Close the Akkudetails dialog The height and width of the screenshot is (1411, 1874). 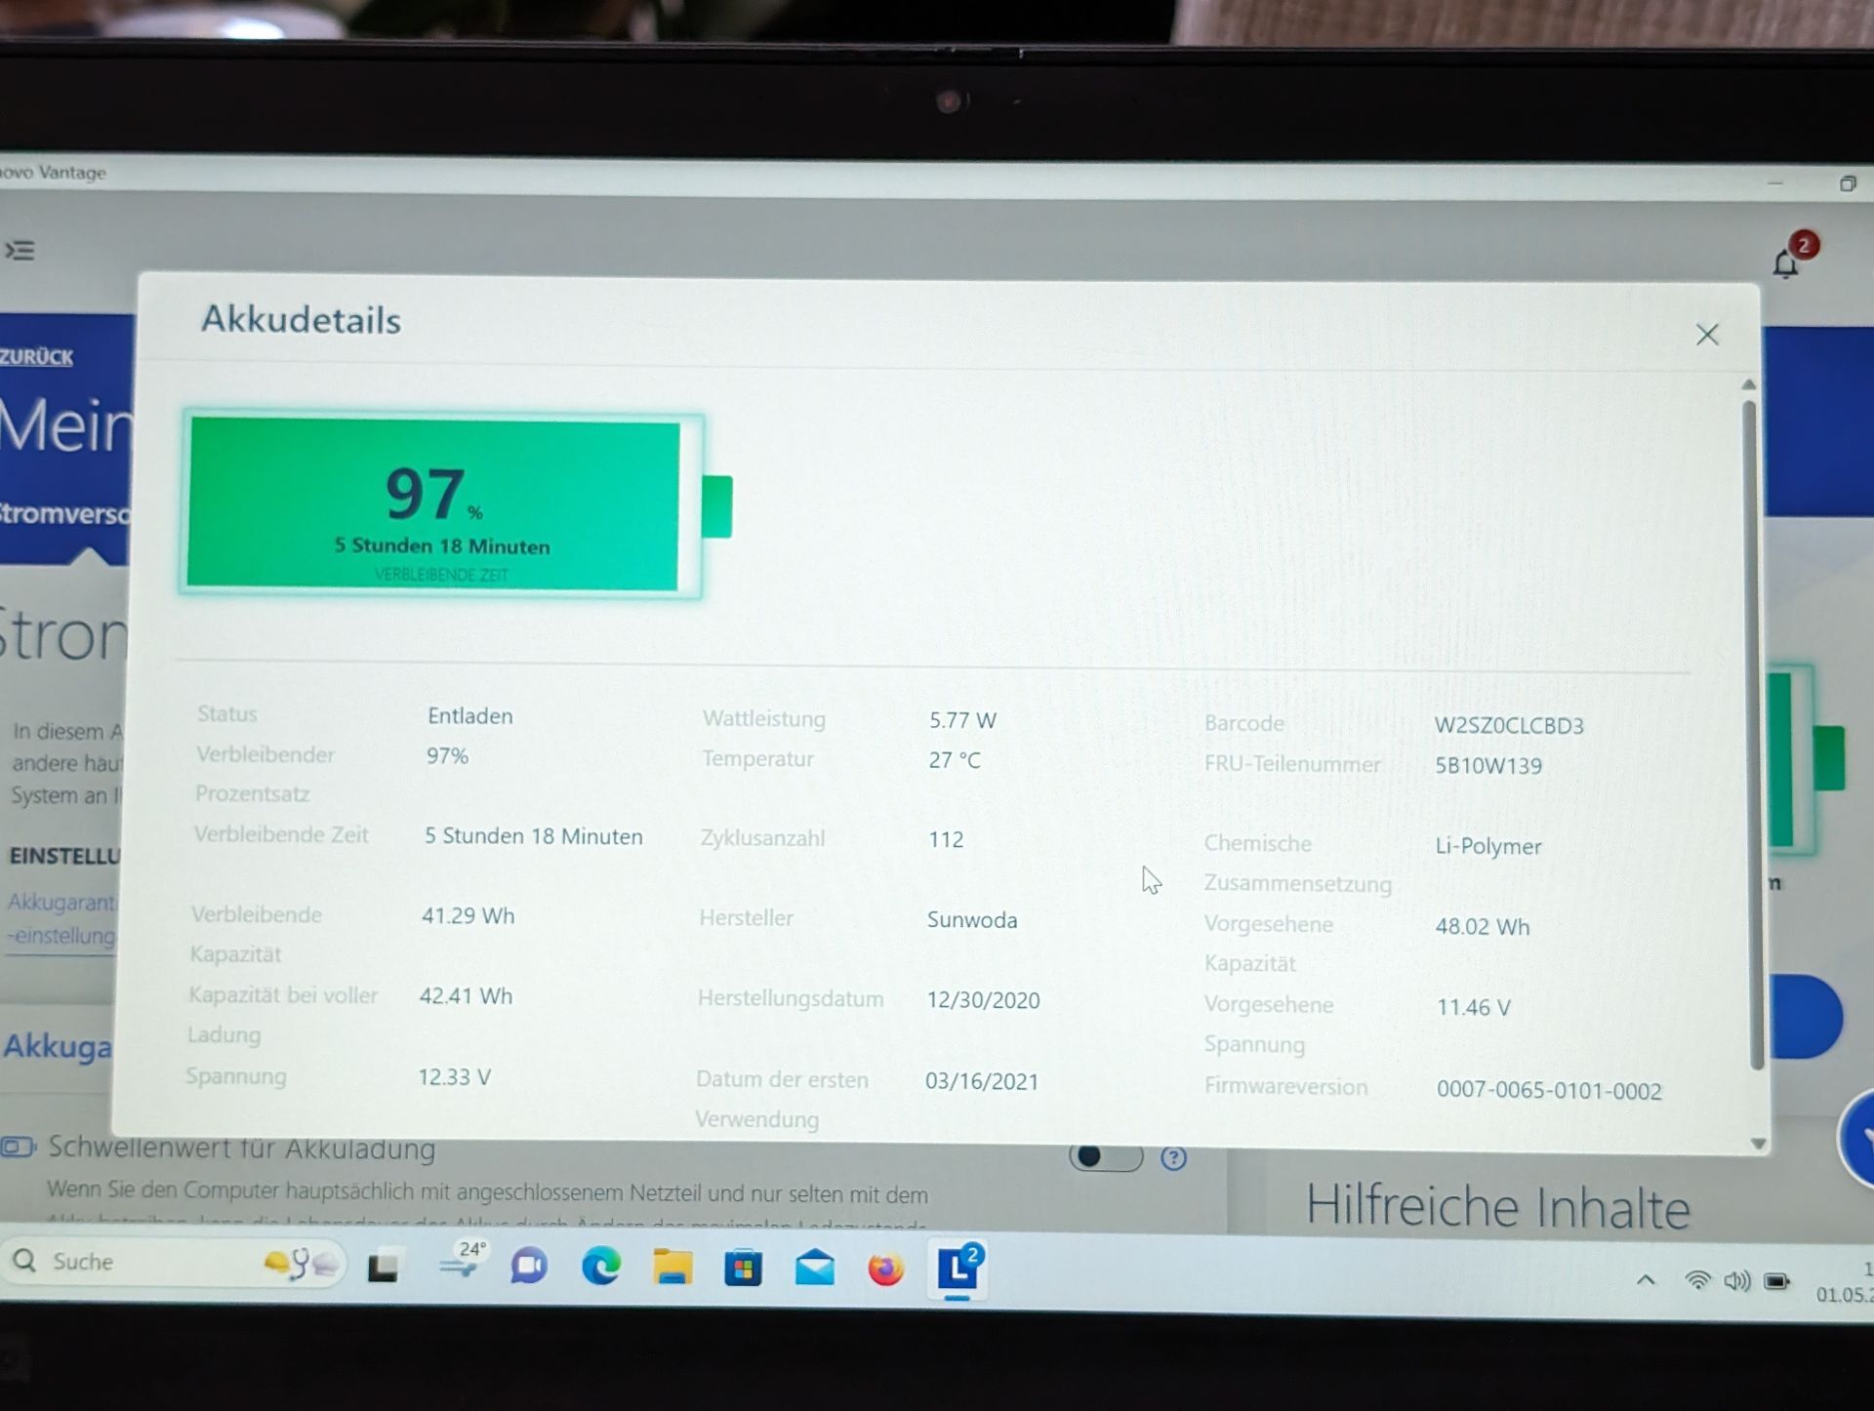[1706, 335]
